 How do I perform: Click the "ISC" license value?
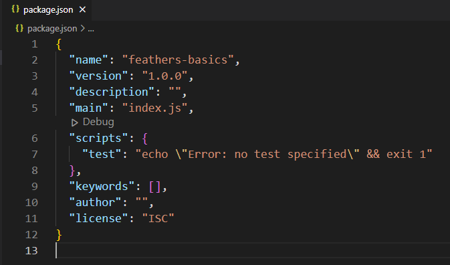pyautogui.click(x=158, y=218)
